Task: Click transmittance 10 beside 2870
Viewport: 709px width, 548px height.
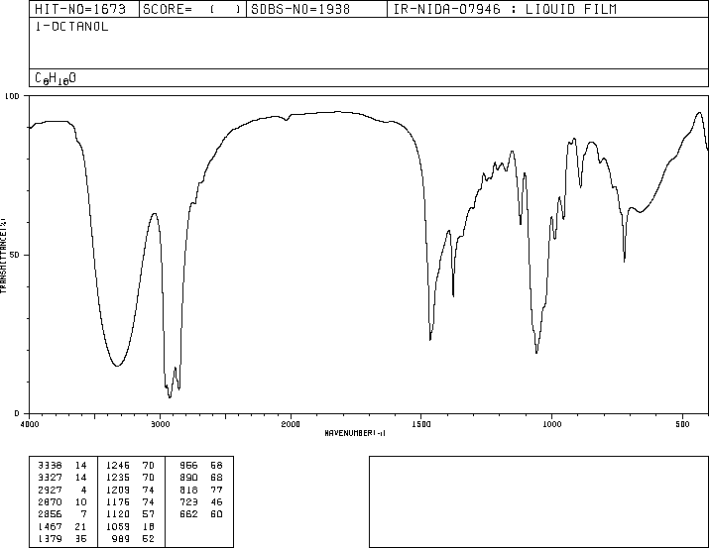Action: pos(81,501)
